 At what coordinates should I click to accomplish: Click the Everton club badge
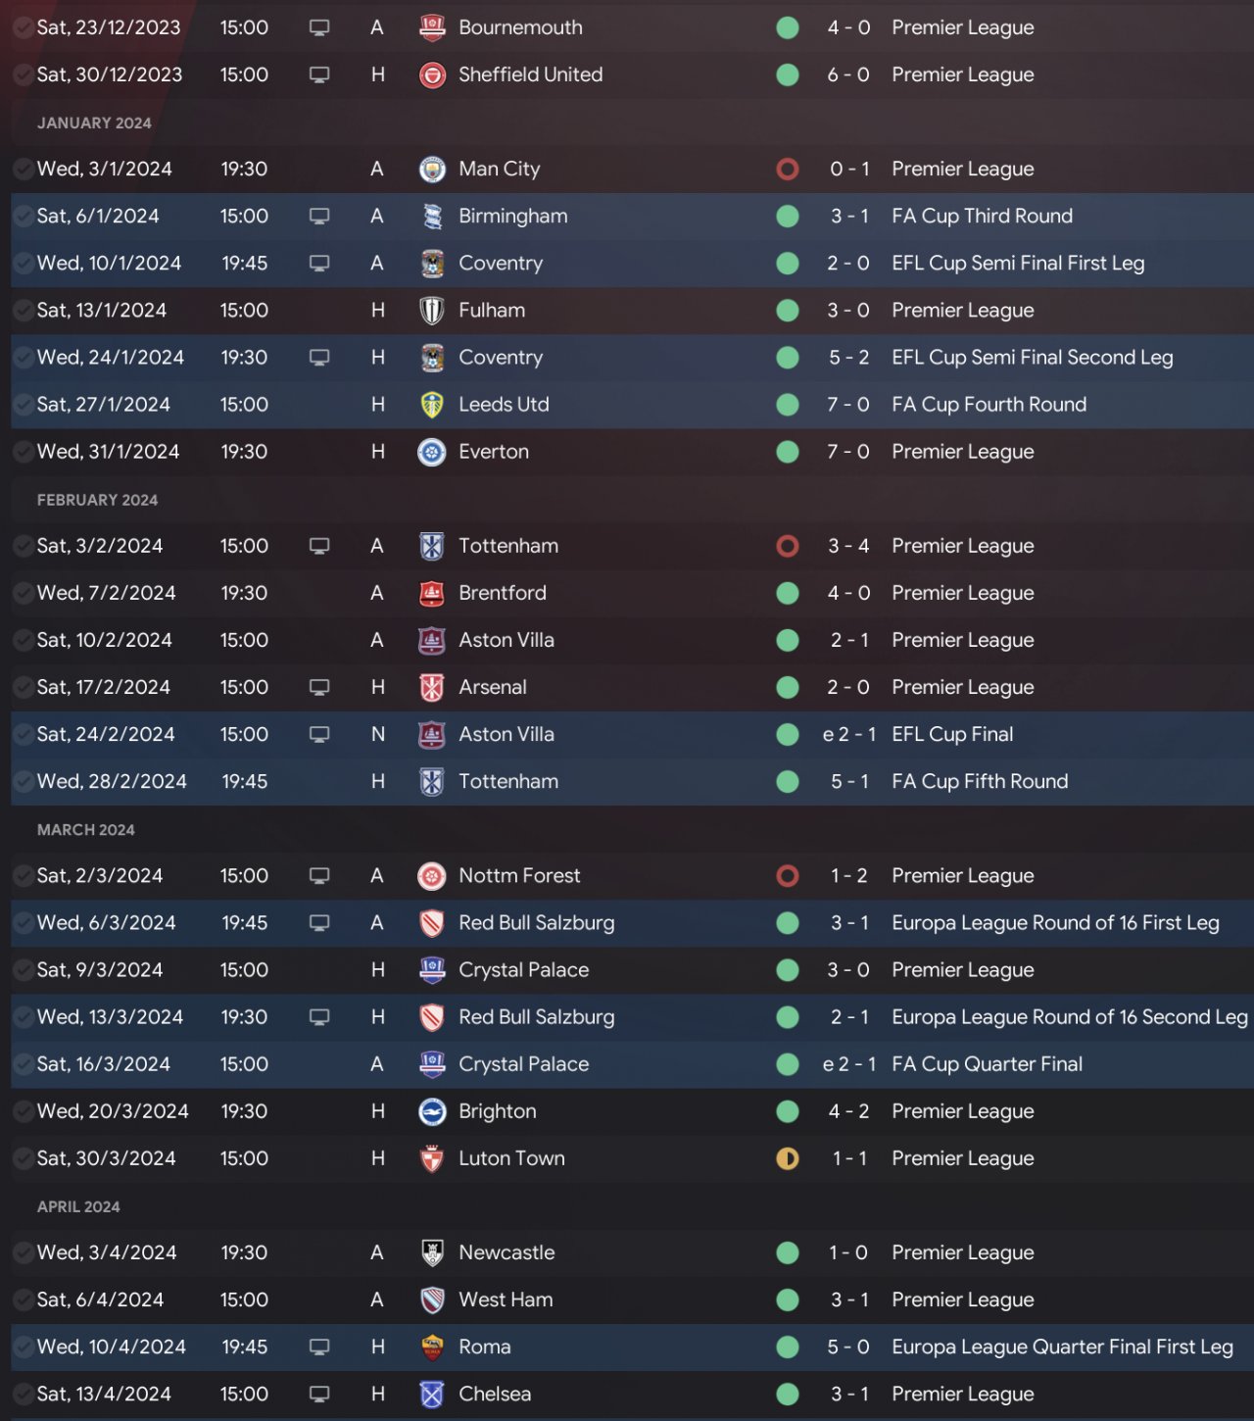pos(432,452)
